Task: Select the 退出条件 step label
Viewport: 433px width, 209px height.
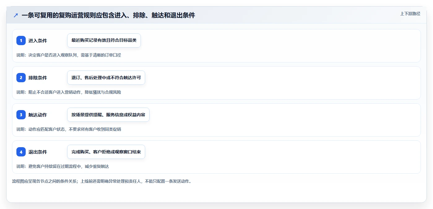Action: coord(38,152)
